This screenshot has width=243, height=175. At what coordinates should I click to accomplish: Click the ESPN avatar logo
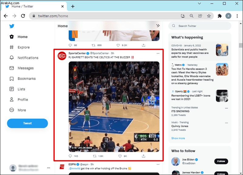[x=62, y=167]
